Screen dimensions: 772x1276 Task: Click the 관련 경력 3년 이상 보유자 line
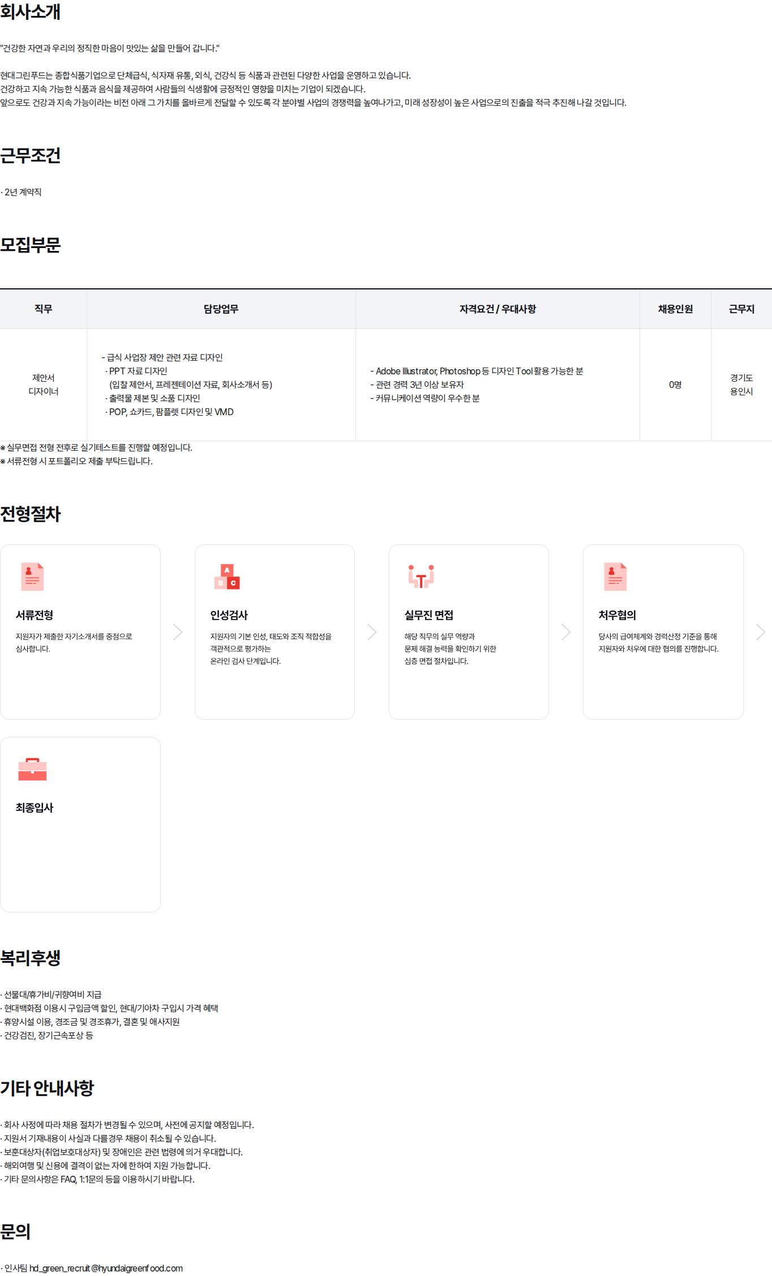tap(417, 385)
